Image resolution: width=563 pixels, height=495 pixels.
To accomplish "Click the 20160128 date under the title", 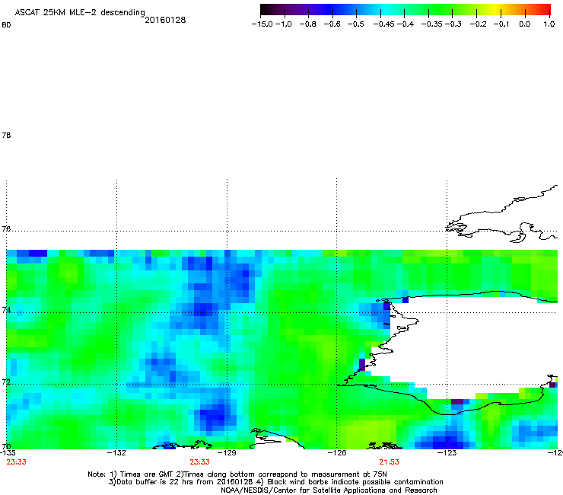I will tap(165, 20).
